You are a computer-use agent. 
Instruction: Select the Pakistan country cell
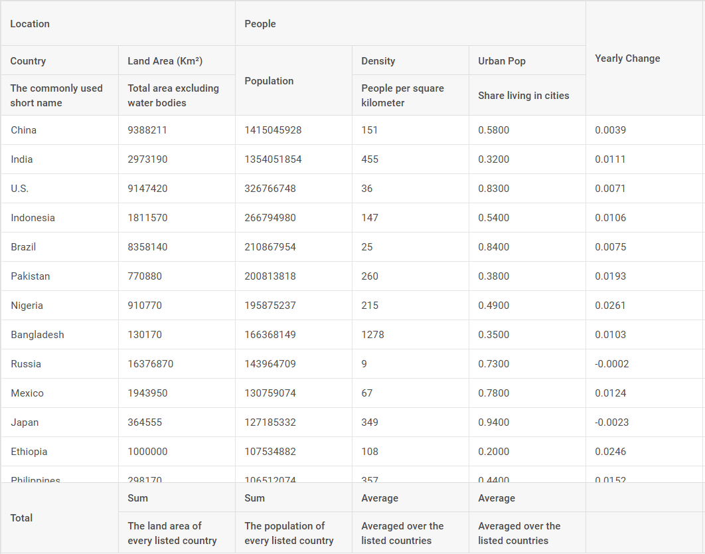pos(59,276)
